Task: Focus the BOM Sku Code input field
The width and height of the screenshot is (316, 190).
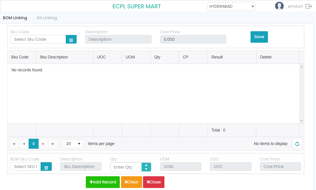Action: pos(25,167)
